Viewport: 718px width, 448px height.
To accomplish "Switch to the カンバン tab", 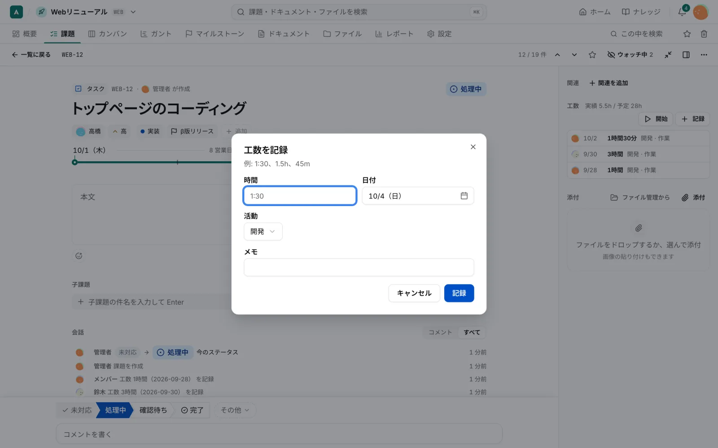I will coord(108,34).
